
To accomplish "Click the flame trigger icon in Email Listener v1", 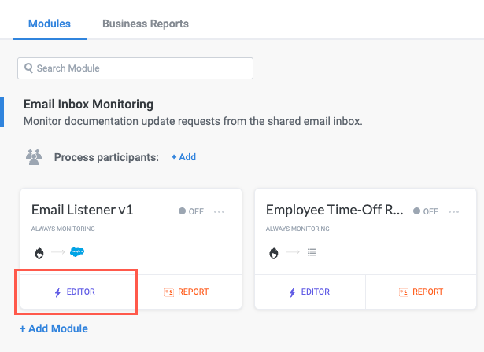I will (x=39, y=252).
